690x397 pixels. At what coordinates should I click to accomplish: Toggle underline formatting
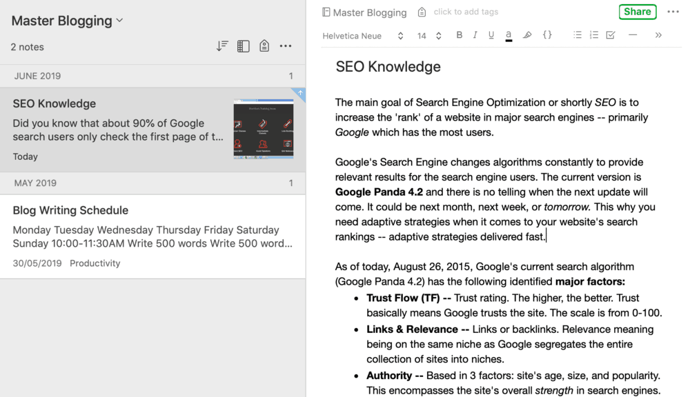(x=491, y=35)
